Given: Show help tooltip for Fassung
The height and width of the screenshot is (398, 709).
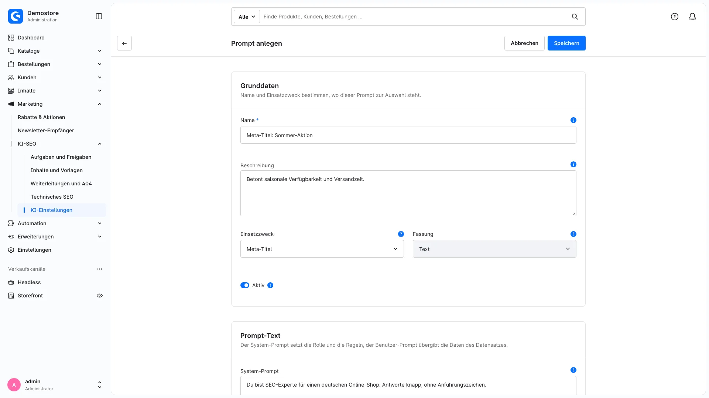Looking at the screenshot, I should tap(573, 234).
